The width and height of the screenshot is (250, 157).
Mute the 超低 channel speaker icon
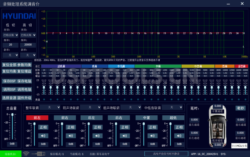[179, 135]
